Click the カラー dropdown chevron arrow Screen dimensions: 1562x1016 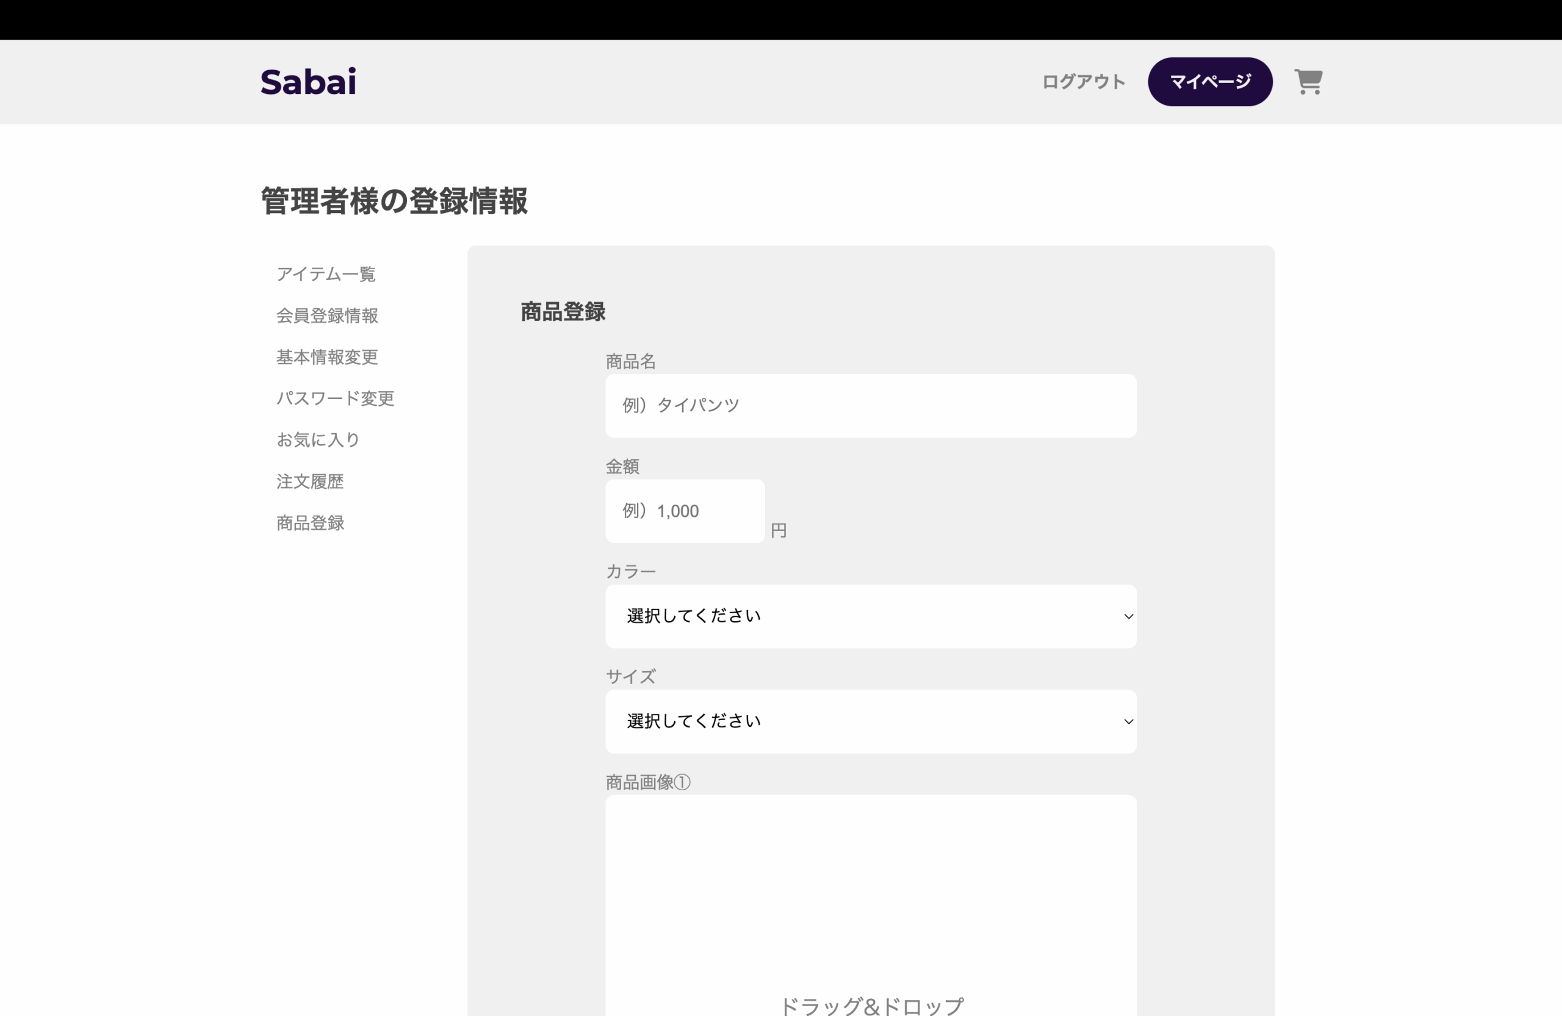tap(1128, 616)
